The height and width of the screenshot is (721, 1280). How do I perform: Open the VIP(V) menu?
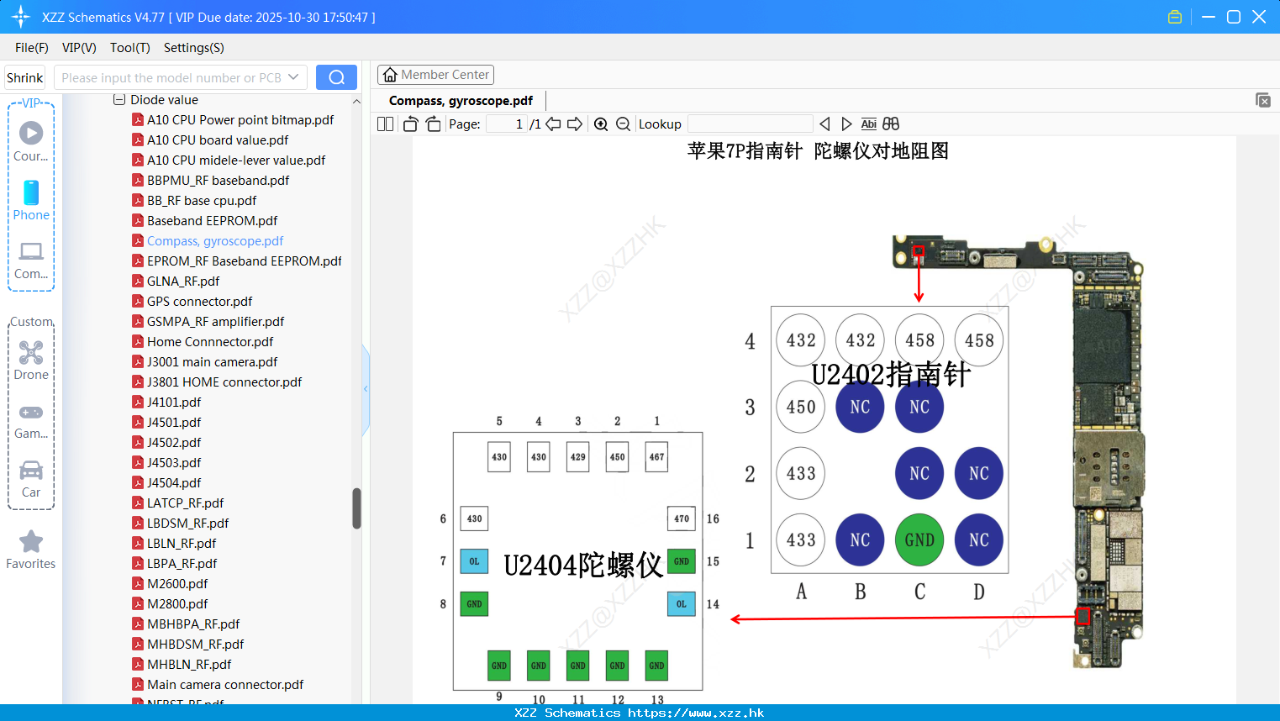(79, 48)
